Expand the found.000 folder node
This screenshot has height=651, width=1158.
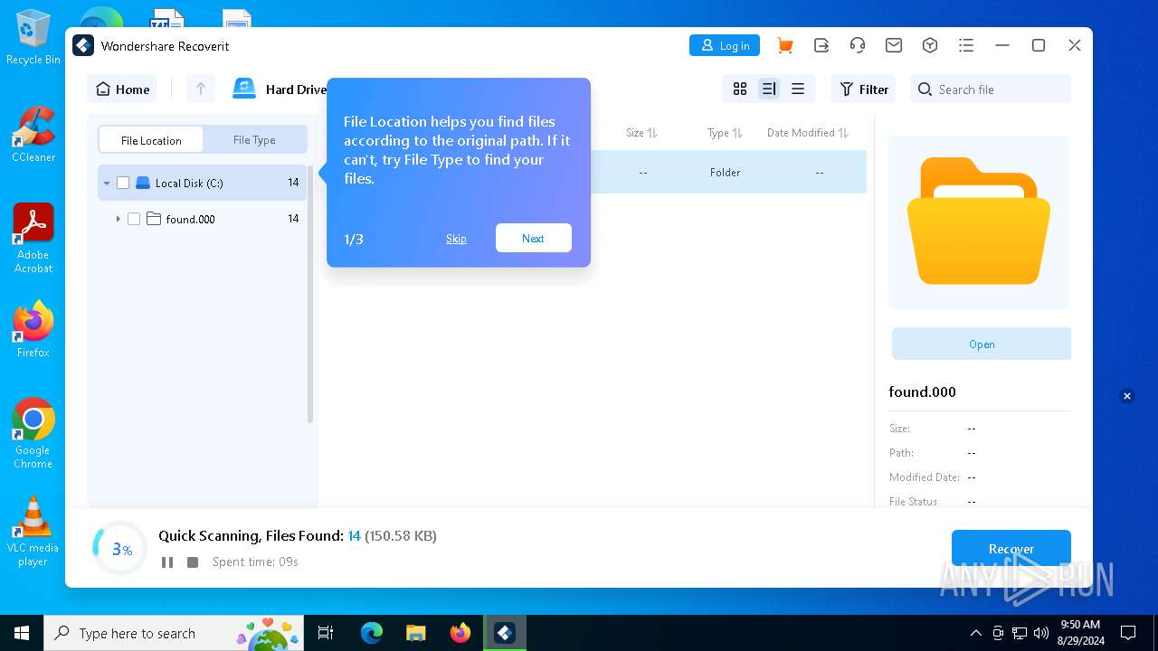click(x=118, y=219)
